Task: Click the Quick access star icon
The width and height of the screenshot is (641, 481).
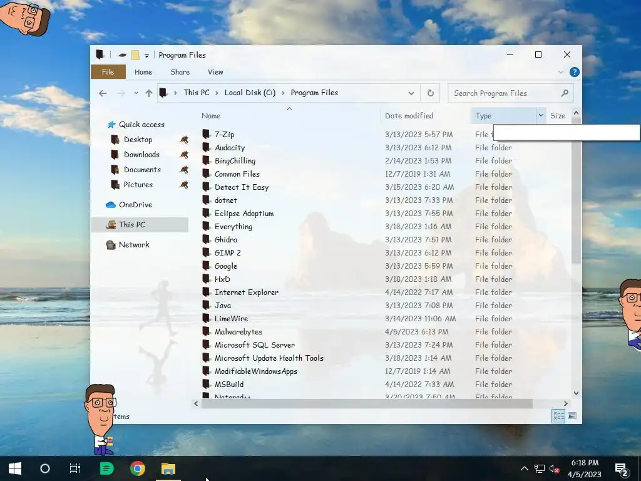Action: (x=111, y=125)
